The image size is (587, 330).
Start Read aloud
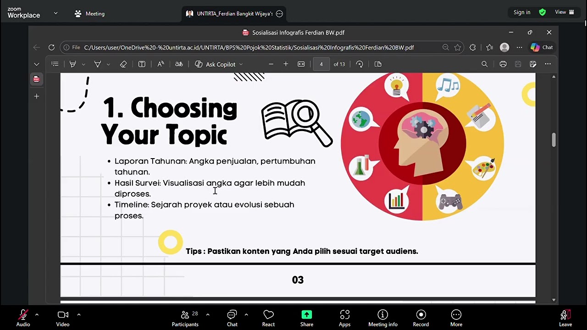pyautogui.click(x=161, y=64)
